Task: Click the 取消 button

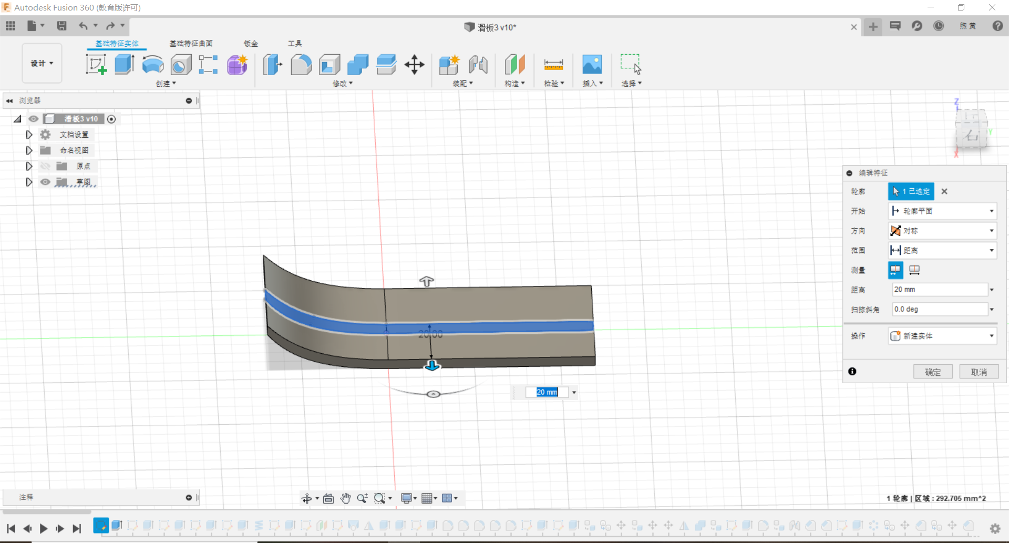Action: tap(979, 372)
